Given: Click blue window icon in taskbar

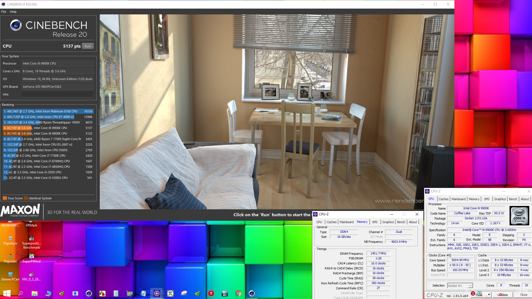Looking at the screenshot, I should coord(75,293).
